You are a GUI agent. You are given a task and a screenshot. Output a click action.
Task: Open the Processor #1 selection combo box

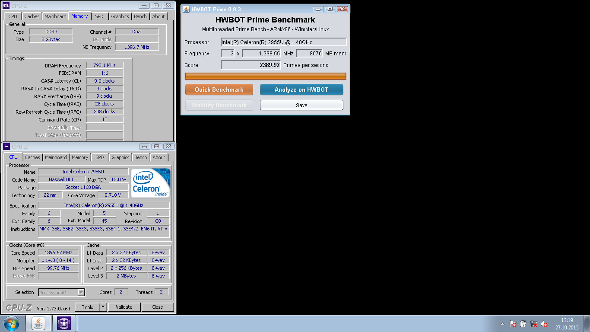[61, 293]
